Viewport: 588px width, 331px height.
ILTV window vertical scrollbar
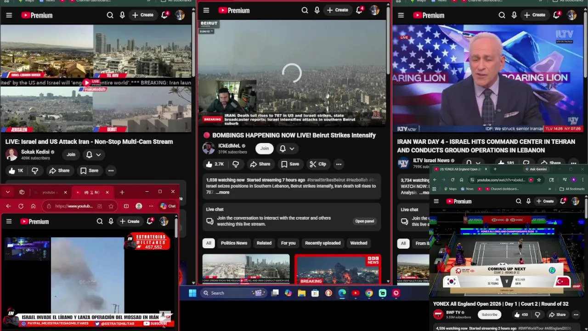click(585, 44)
